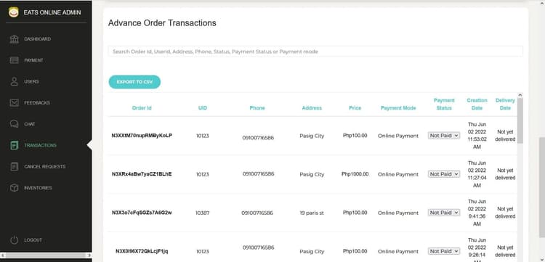Open payment status dropdown for order N3X3o7cFqSGZs7A6G2w

(444, 213)
